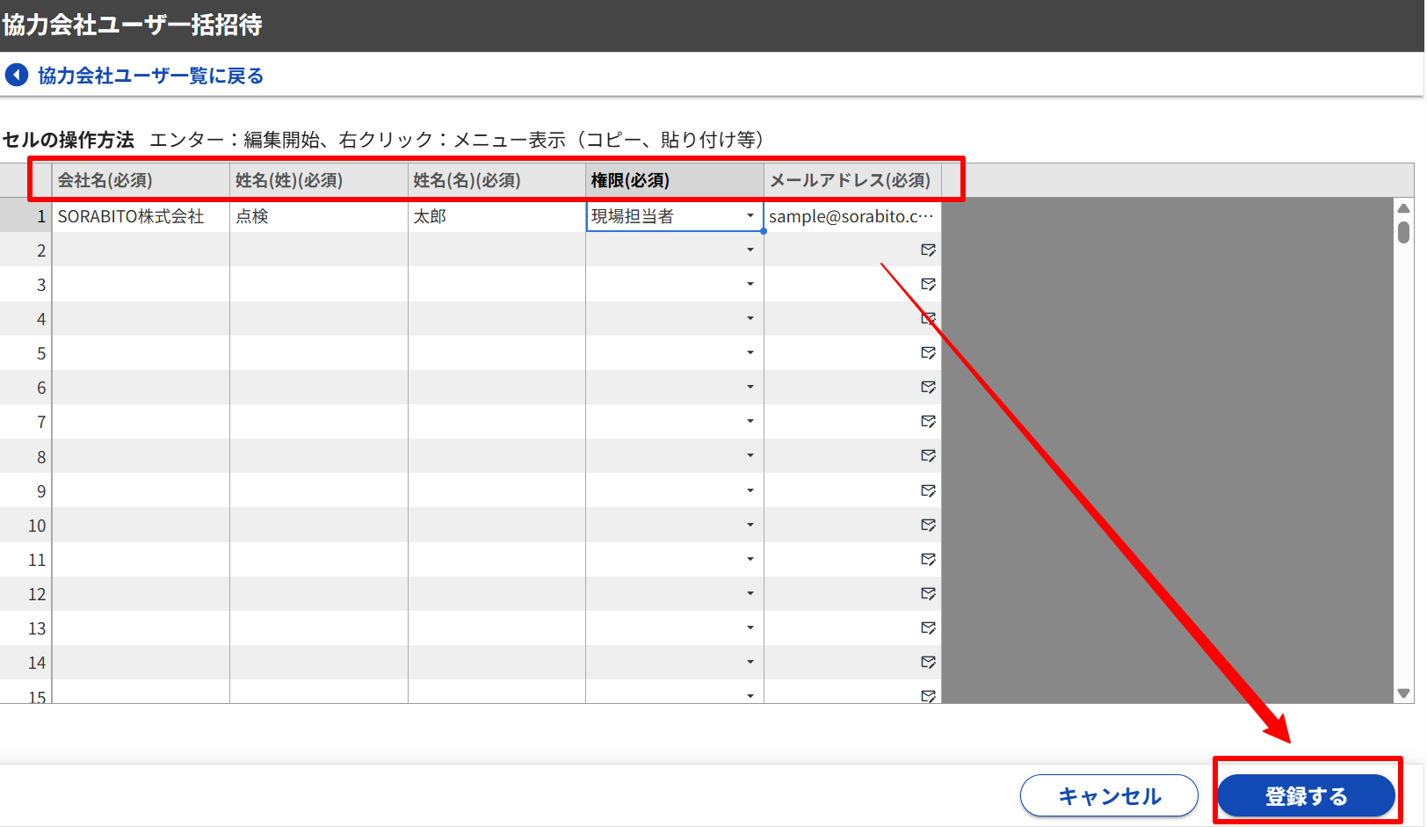
Task: Expand the permission dropdown in row 3
Action: (750, 284)
